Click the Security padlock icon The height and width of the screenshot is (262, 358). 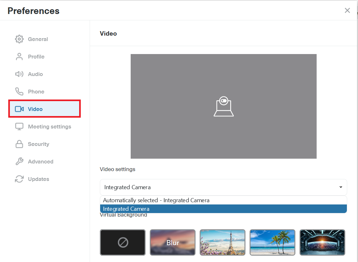pyautogui.click(x=19, y=144)
